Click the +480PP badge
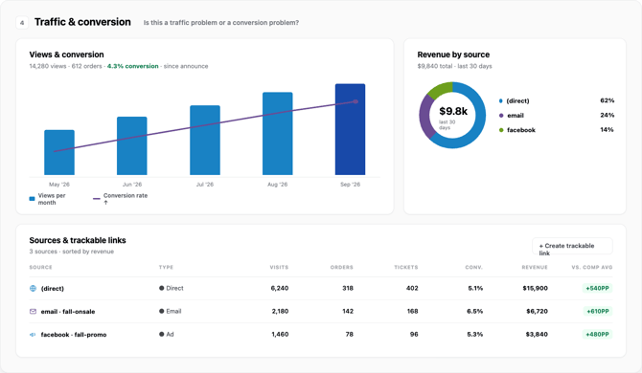The width and height of the screenshot is (642, 373). point(597,334)
